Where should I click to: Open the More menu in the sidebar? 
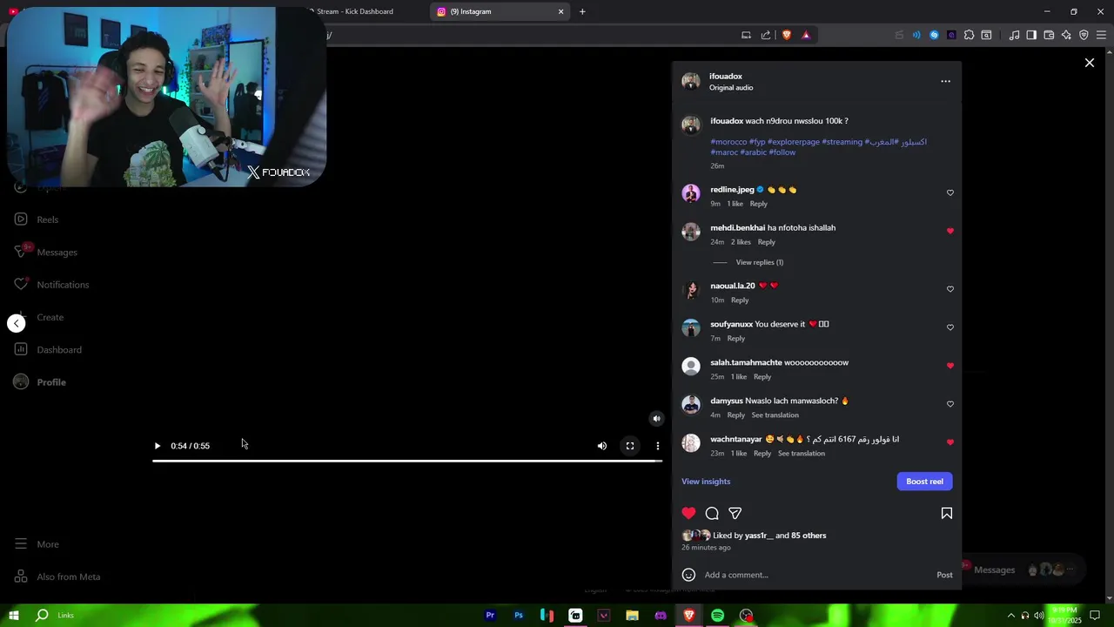pyautogui.click(x=37, y=544)
